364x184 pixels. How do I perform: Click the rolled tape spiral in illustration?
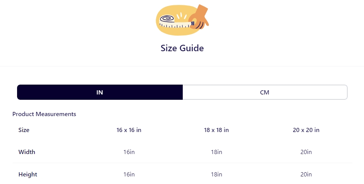pos(167,19)
